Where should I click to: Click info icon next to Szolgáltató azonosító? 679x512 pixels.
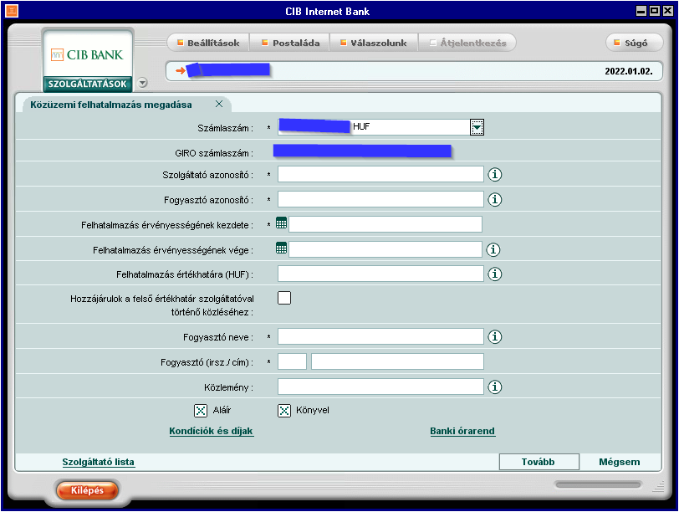point(495,175)
